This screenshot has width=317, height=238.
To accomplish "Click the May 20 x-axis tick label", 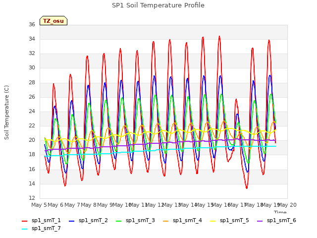I will click(287, 205).
